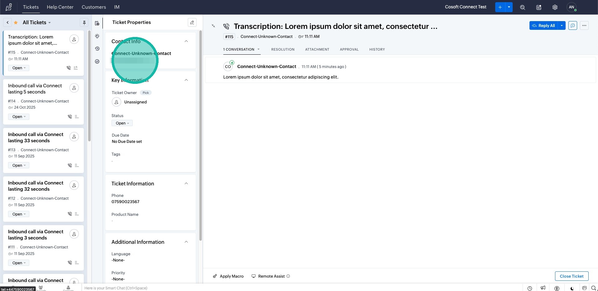Click the blue plus add-new button

(x=500, y=7)
